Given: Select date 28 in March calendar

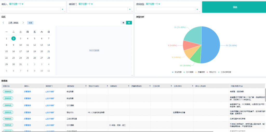Looking at the screenshot, I should [x=49, y=58].
